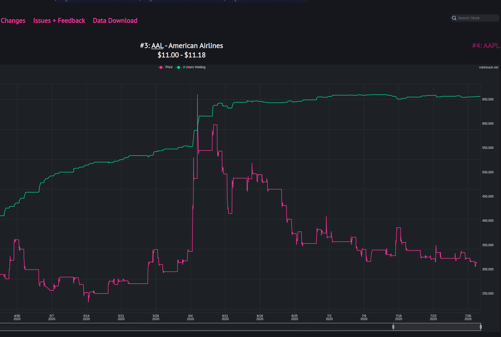Click the search magnifier icon
The width and height of the screenshot is (501, 337).
coord(454,18)
